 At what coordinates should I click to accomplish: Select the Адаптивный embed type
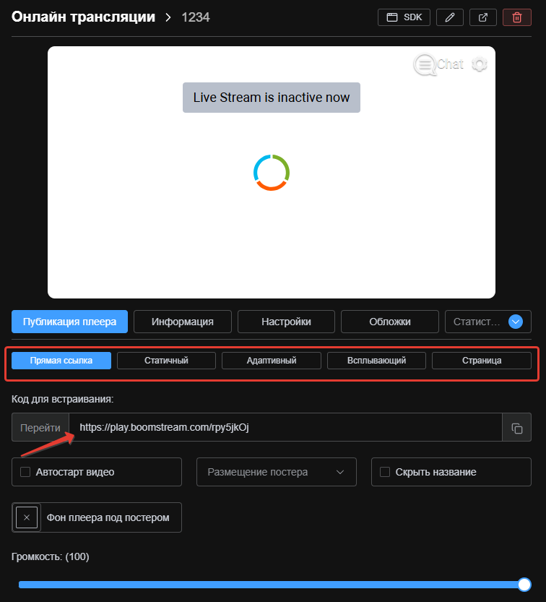(x=272, y=361)
